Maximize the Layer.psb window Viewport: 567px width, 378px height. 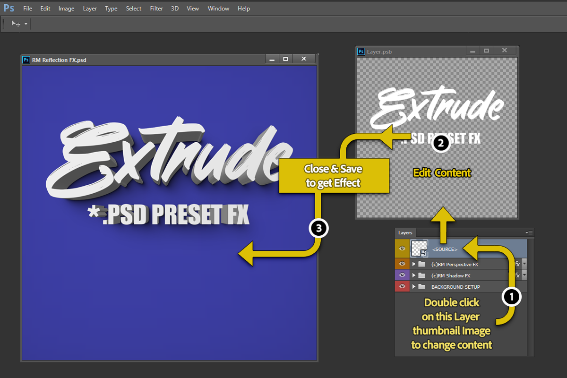pos(486,51)
